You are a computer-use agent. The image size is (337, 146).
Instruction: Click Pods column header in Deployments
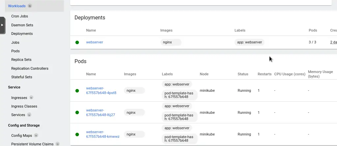pos(313,31)
